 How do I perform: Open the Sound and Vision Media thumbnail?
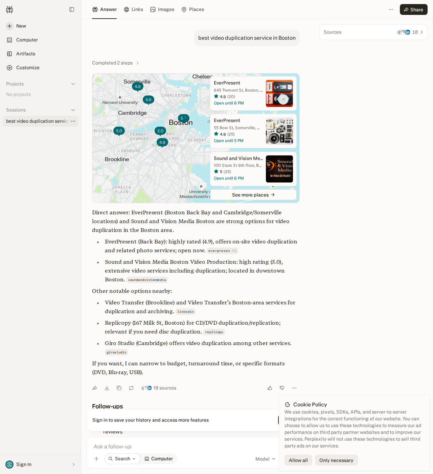click(x=279, y=169)
